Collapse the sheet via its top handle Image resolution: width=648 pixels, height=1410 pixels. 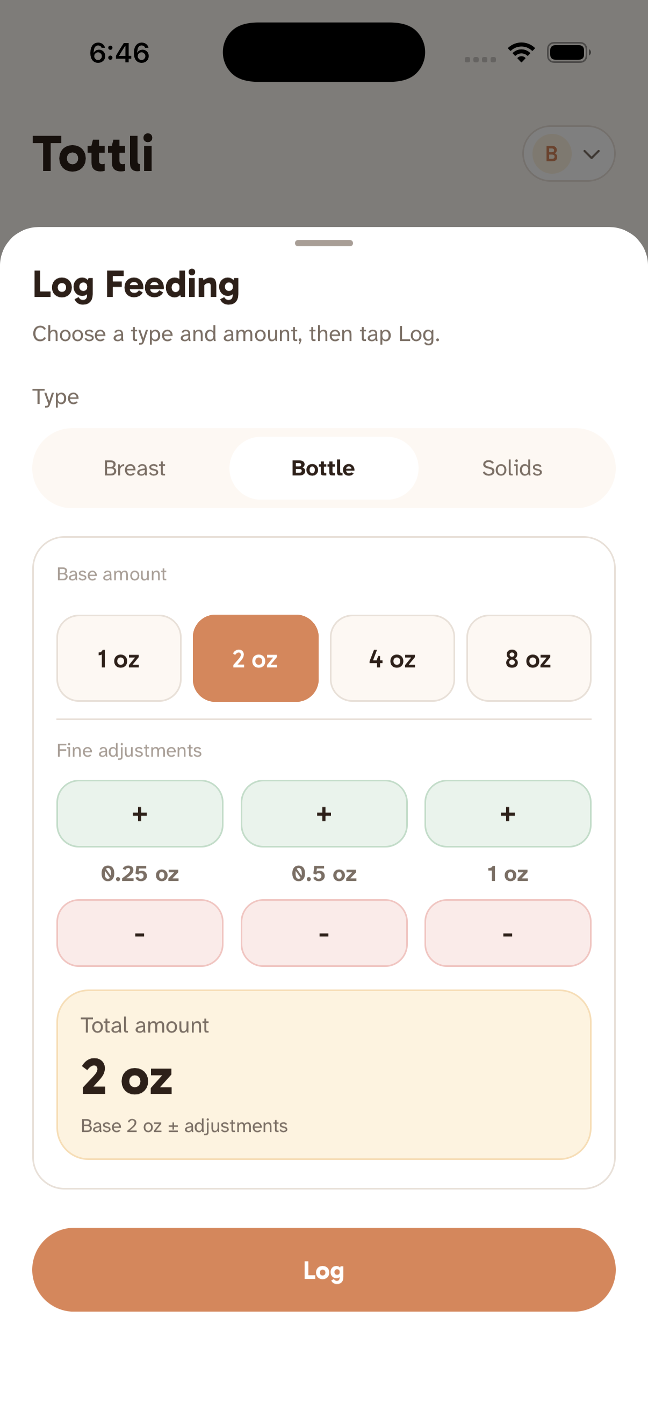click(x=323, y=243)
